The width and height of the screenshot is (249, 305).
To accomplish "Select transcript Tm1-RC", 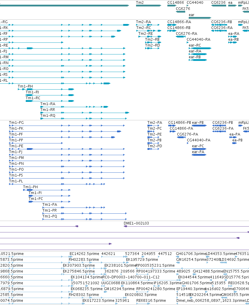I will pyautogui.click(x=50, y=101).
